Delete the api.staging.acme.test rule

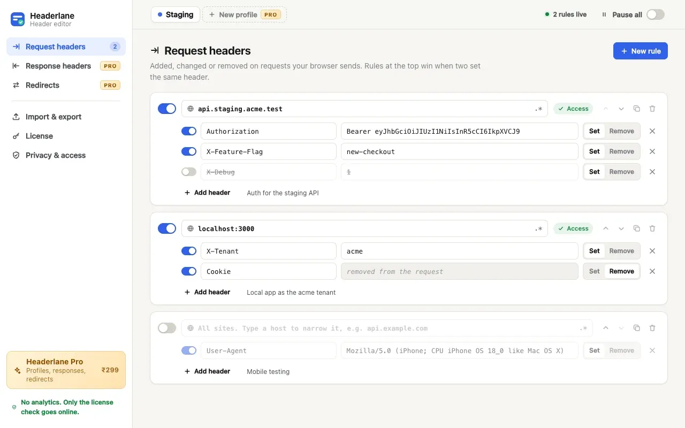(x=652, y=109)
